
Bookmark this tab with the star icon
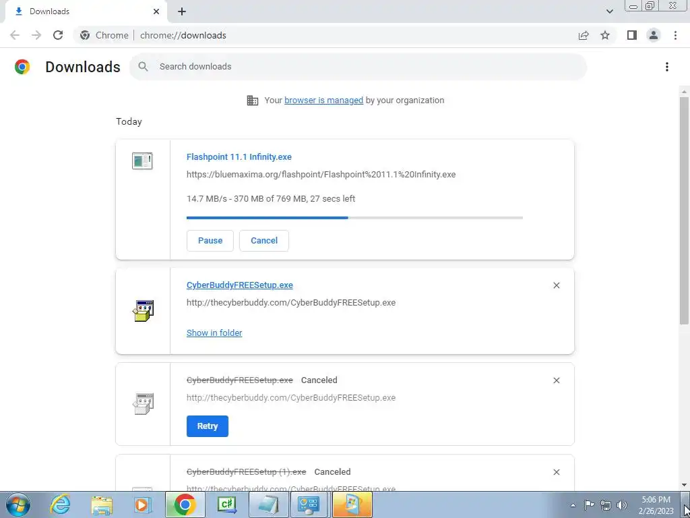(605, 35)
